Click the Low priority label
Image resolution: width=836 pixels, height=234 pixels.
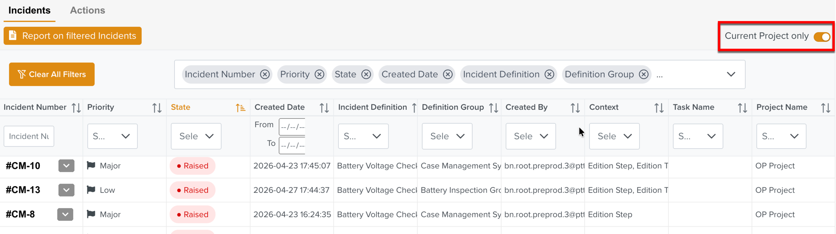coord(107,190)
